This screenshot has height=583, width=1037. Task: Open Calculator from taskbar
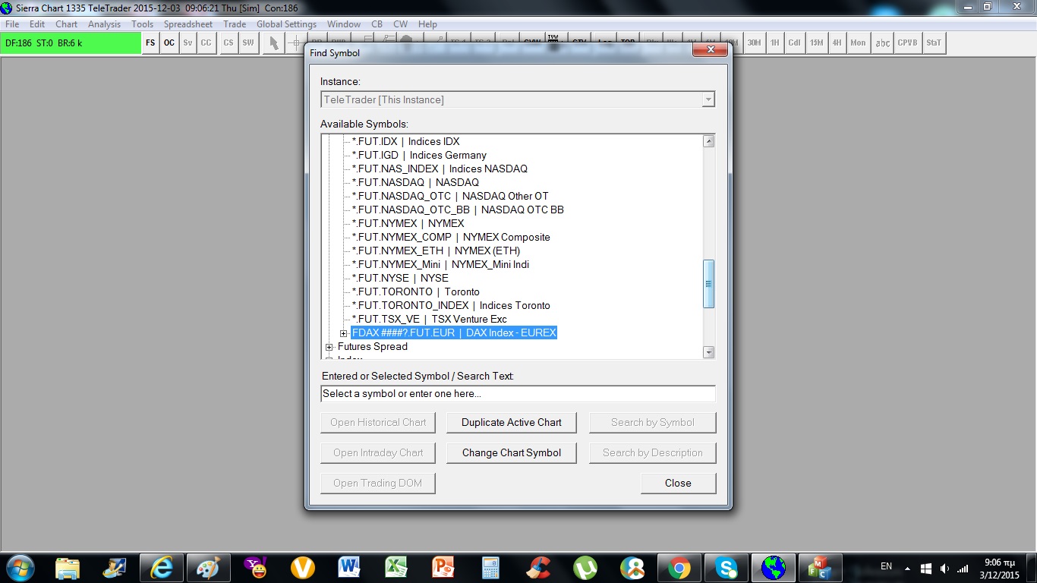point(490,567)
